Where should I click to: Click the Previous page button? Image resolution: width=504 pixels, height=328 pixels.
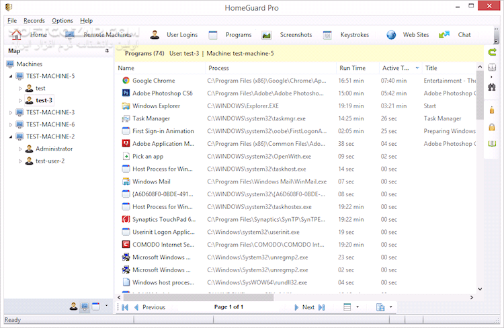[x=149, y=307]
